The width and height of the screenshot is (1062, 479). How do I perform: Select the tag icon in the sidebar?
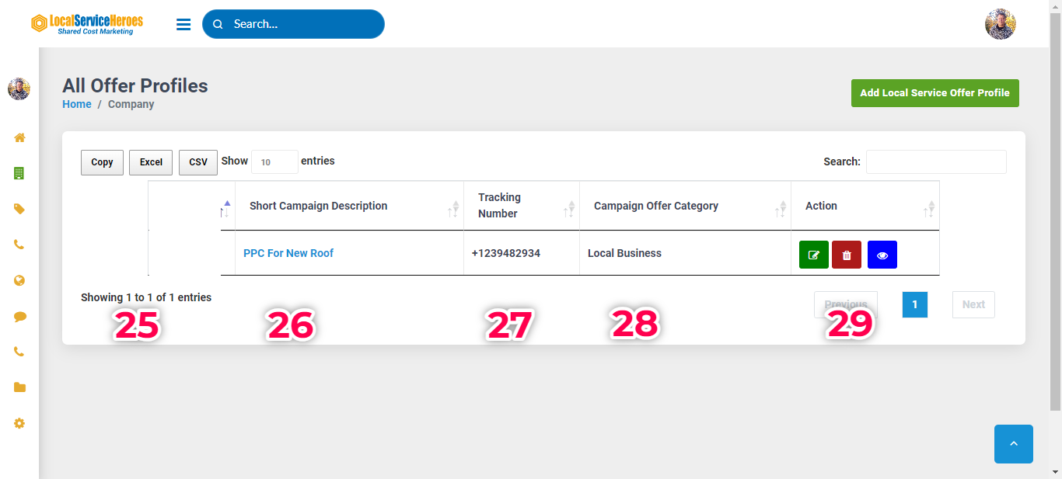(19, 209)
